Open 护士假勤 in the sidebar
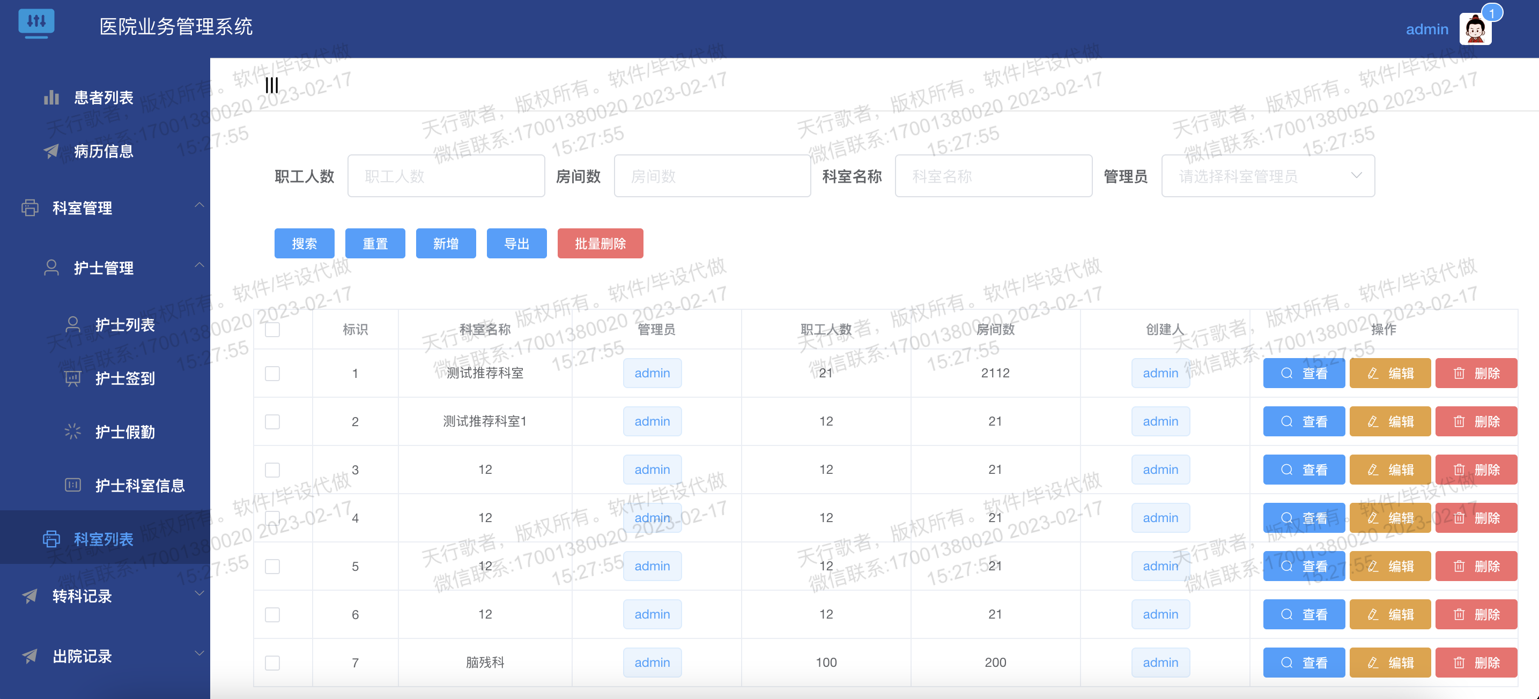 point(124,432)
